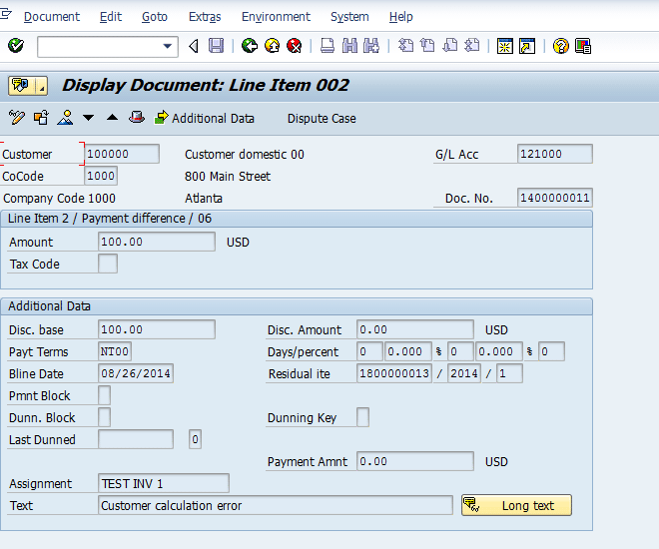Open the Goto menu
This screenshot has width=659, height=549.
click(x=155, y=17)
